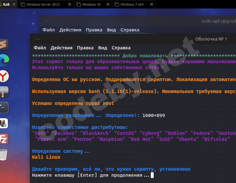Screen dimensions: 236x183
Task: Click the Windows 10 tab icon
Action: click(x=79, y=4)
